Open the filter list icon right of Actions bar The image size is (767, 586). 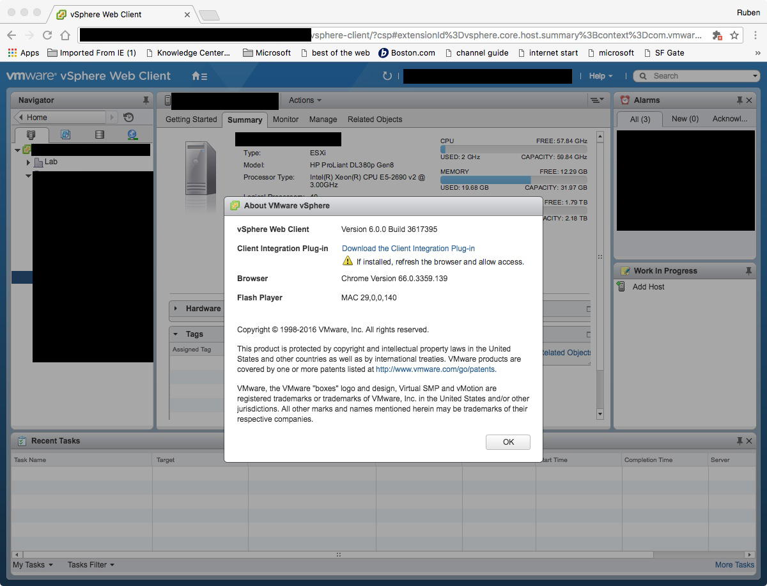click(x=596, y=100)
